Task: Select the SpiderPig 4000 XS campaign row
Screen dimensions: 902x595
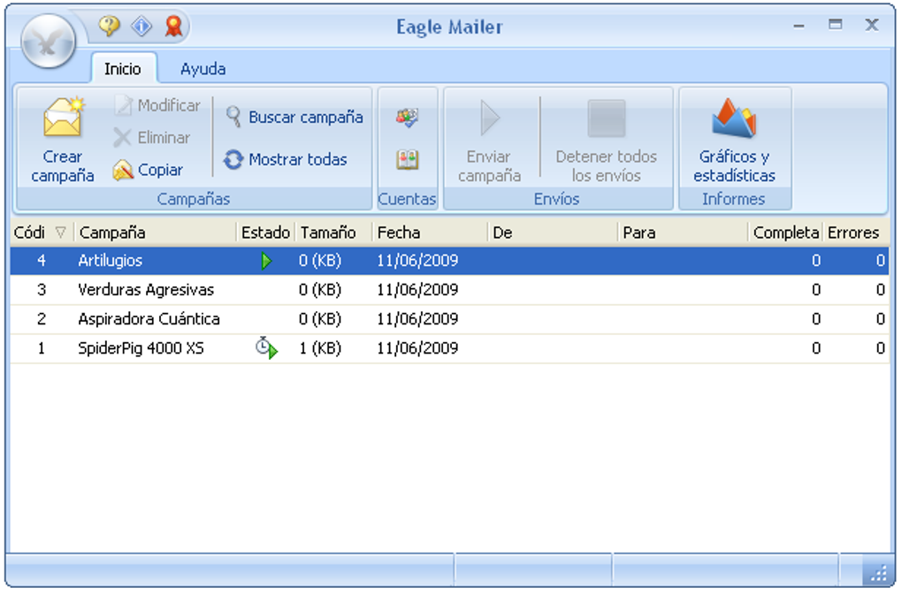Action: 449,348
